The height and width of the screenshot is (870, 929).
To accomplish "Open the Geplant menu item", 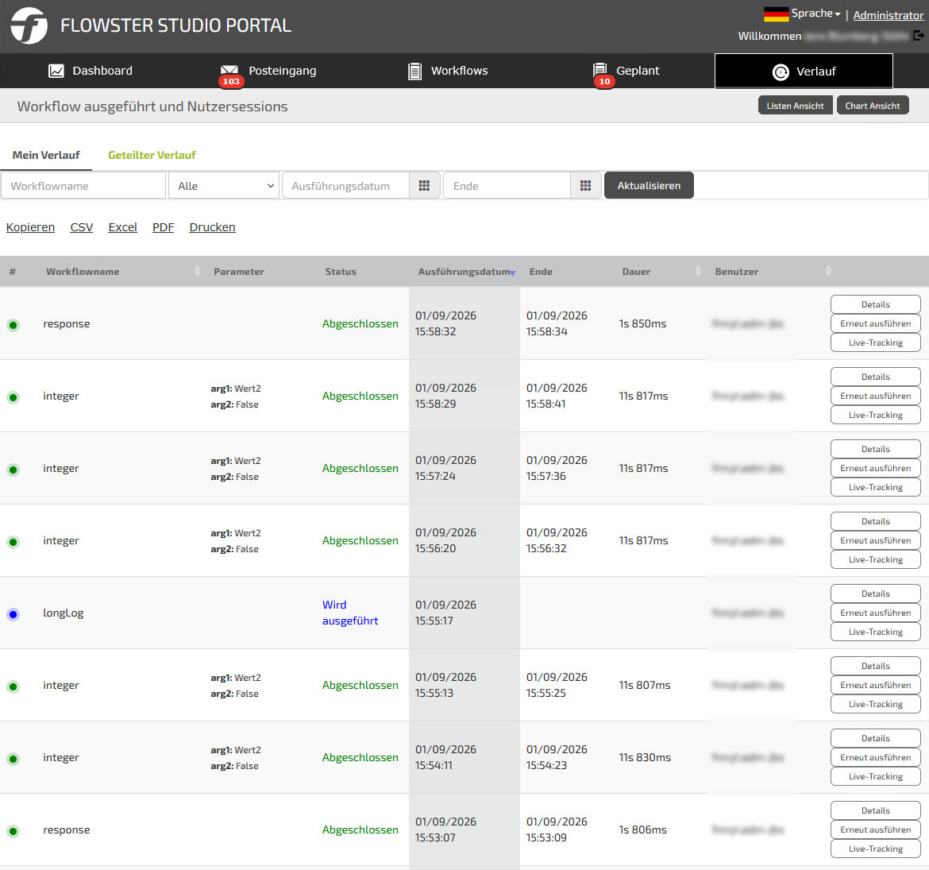I will click(x=626, y=72).
